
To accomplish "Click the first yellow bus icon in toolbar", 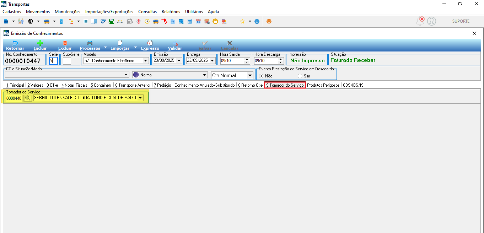I will (x=47, y=21).
